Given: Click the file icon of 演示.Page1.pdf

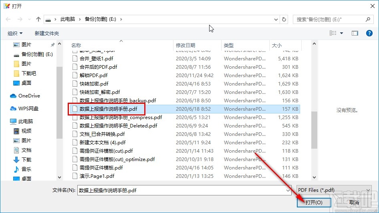Looking at the screenshot, I should [x=75, y=176].
